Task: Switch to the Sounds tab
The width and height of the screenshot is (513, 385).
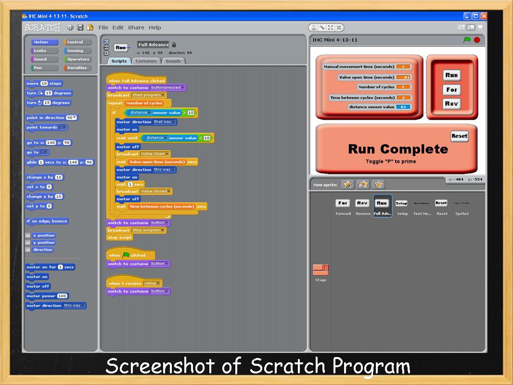Action: (173, 61)
